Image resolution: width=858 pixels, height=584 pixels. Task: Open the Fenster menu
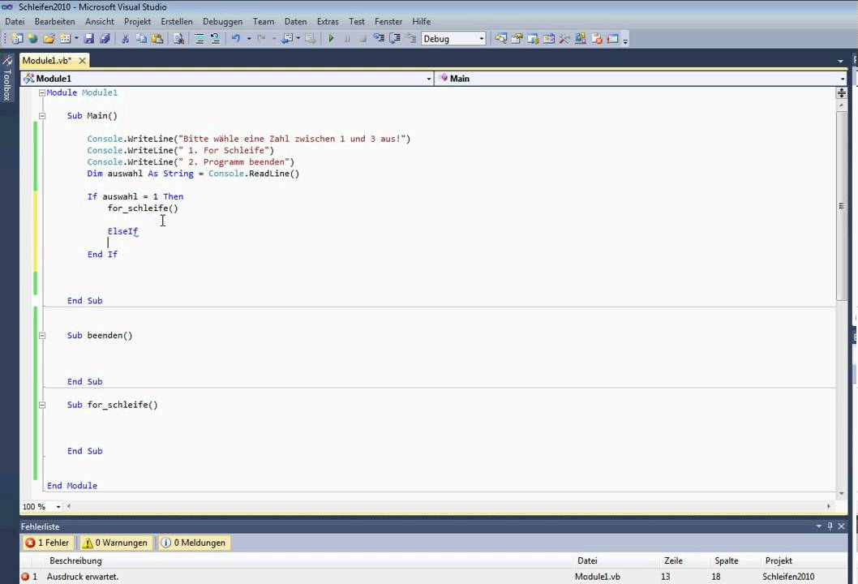[x=388, y=21]
